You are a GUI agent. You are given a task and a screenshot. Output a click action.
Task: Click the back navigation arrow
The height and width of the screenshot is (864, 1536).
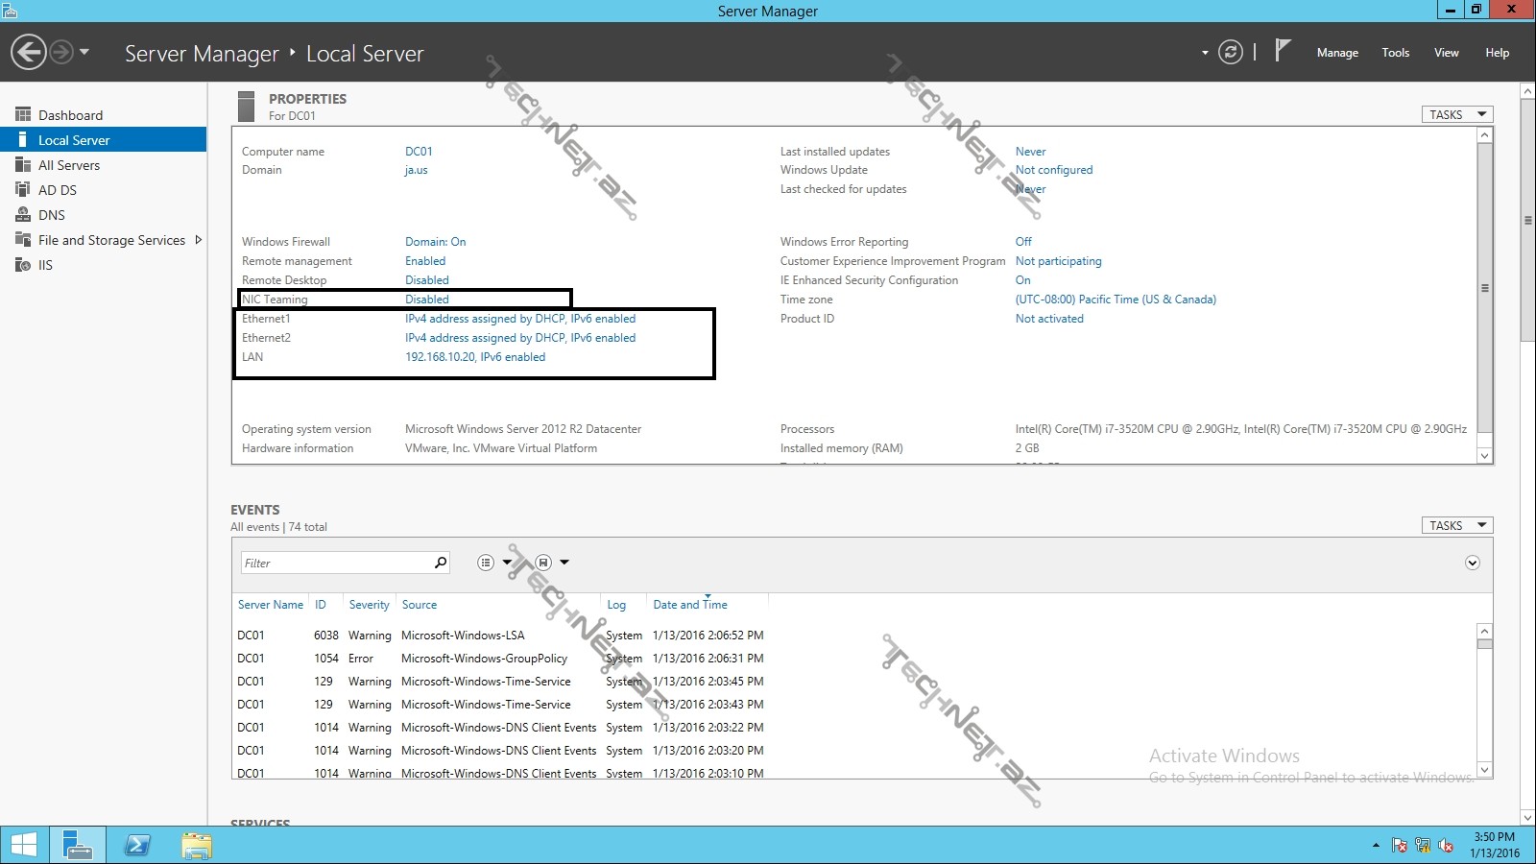coord(29,52)
